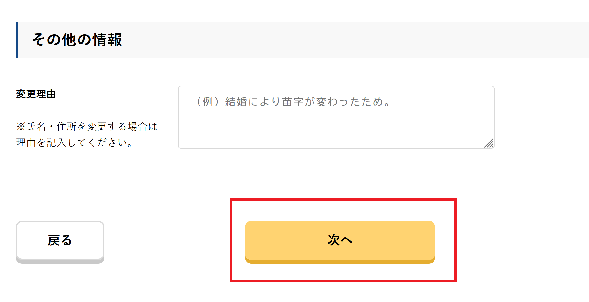This screenshot has height=302, width=589.
Task: Click the text area resize handle
Action: click(x=489, y=143)
